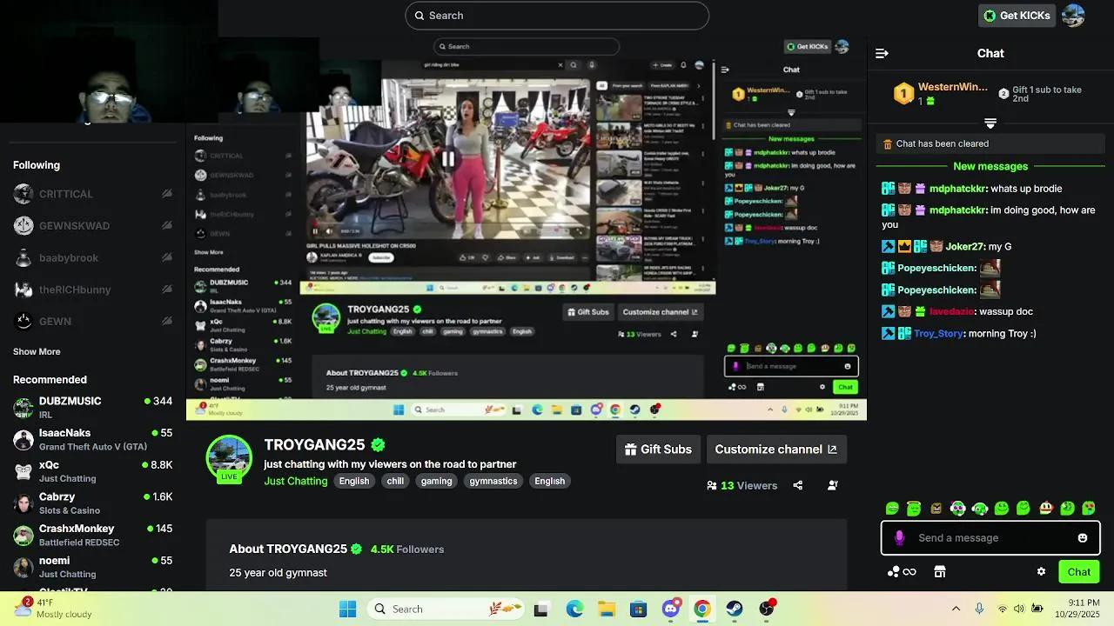
Task: Open the emoji picker in the message box
Action: (1083, 538)
